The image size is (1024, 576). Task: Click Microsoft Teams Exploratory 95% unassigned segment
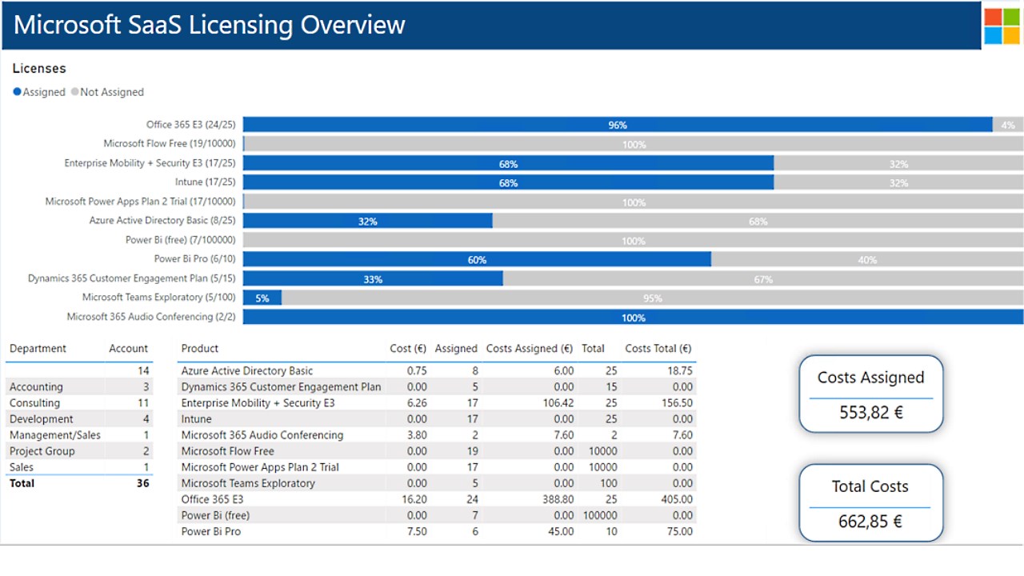(653, 298)
